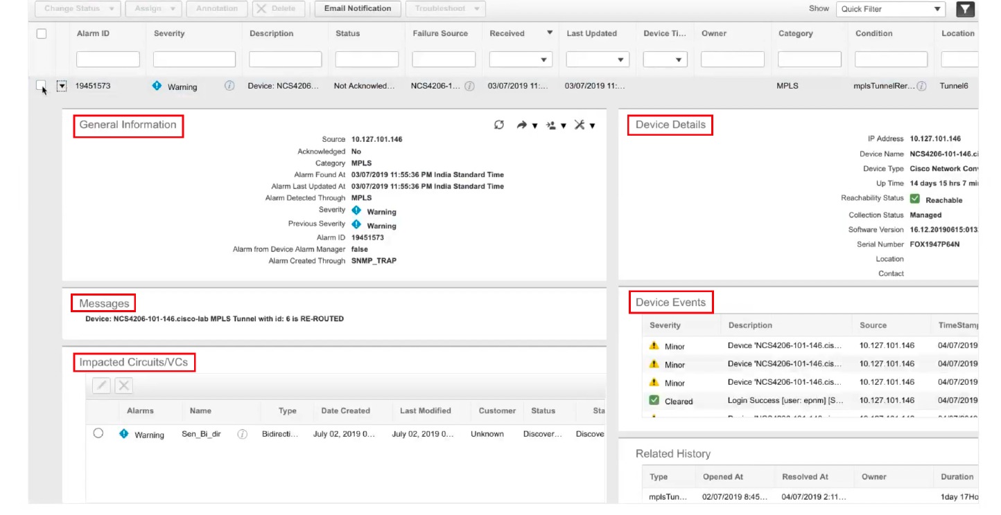Click the pencil edit icon in Impacted Circuits/VCs

[x=101, y=386]
